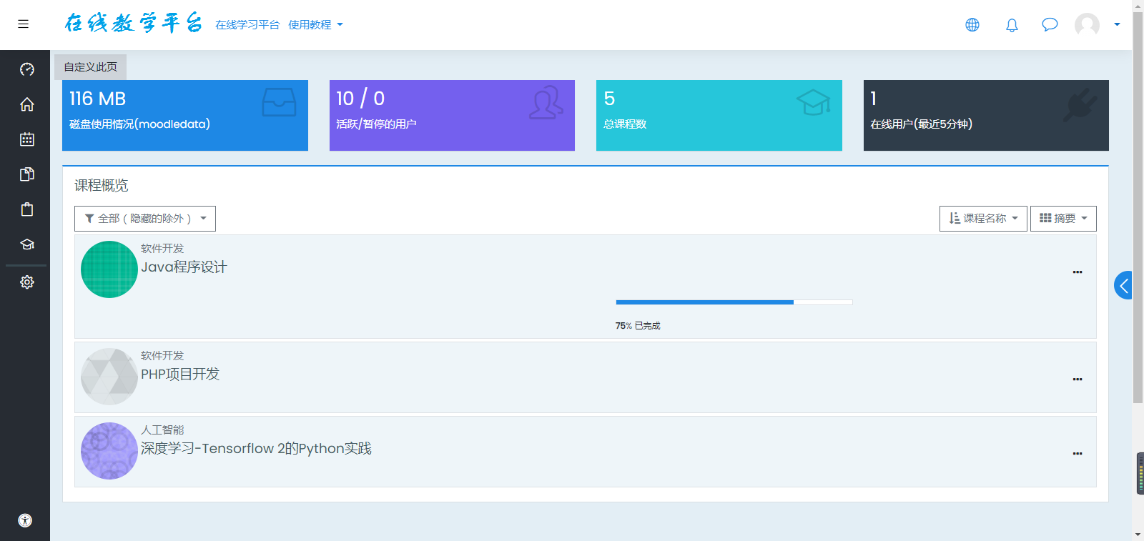
Task: Open private files from sidebar documents icon
Action: pyautogui.click(x=27, y=174)
